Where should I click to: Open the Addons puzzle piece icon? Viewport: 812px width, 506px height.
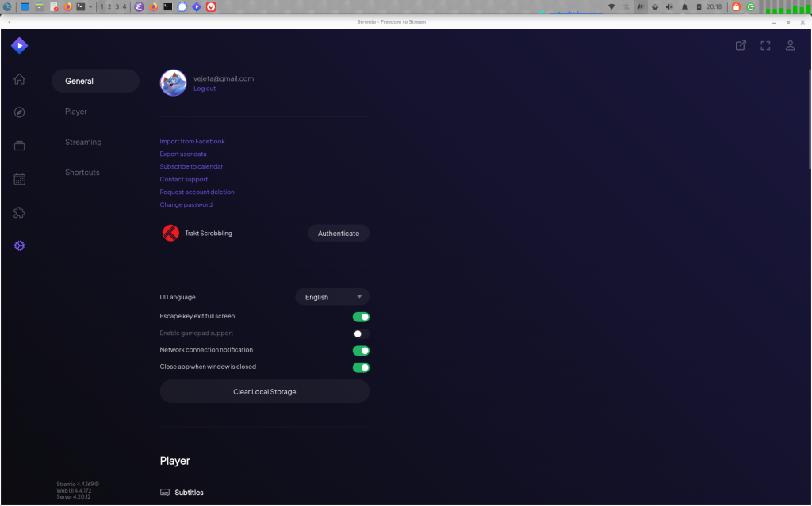click(20, 212)
